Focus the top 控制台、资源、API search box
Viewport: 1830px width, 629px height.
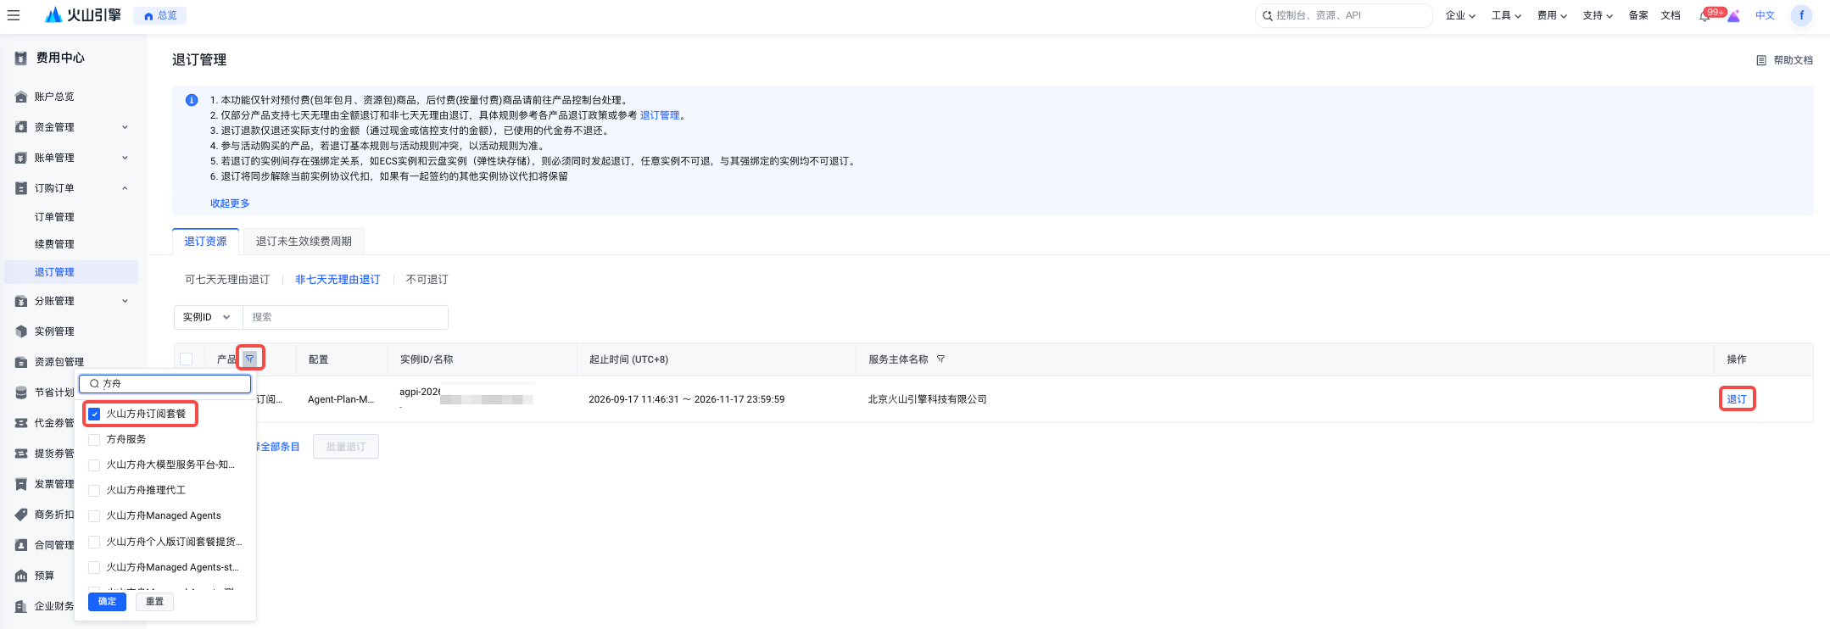tap(1343, 15)
